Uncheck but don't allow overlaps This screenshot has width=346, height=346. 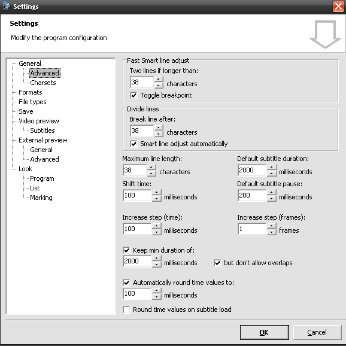pos(217,263)
